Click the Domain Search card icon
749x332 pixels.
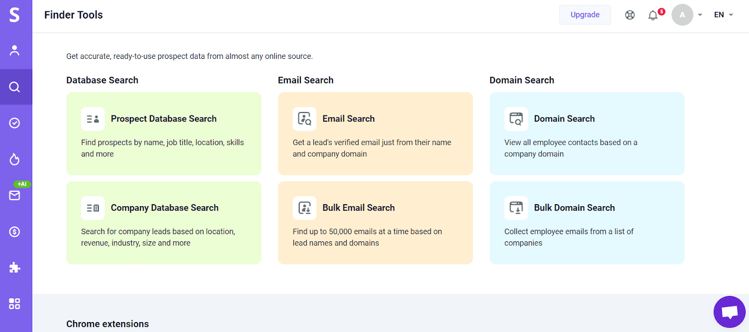(516, 119)
